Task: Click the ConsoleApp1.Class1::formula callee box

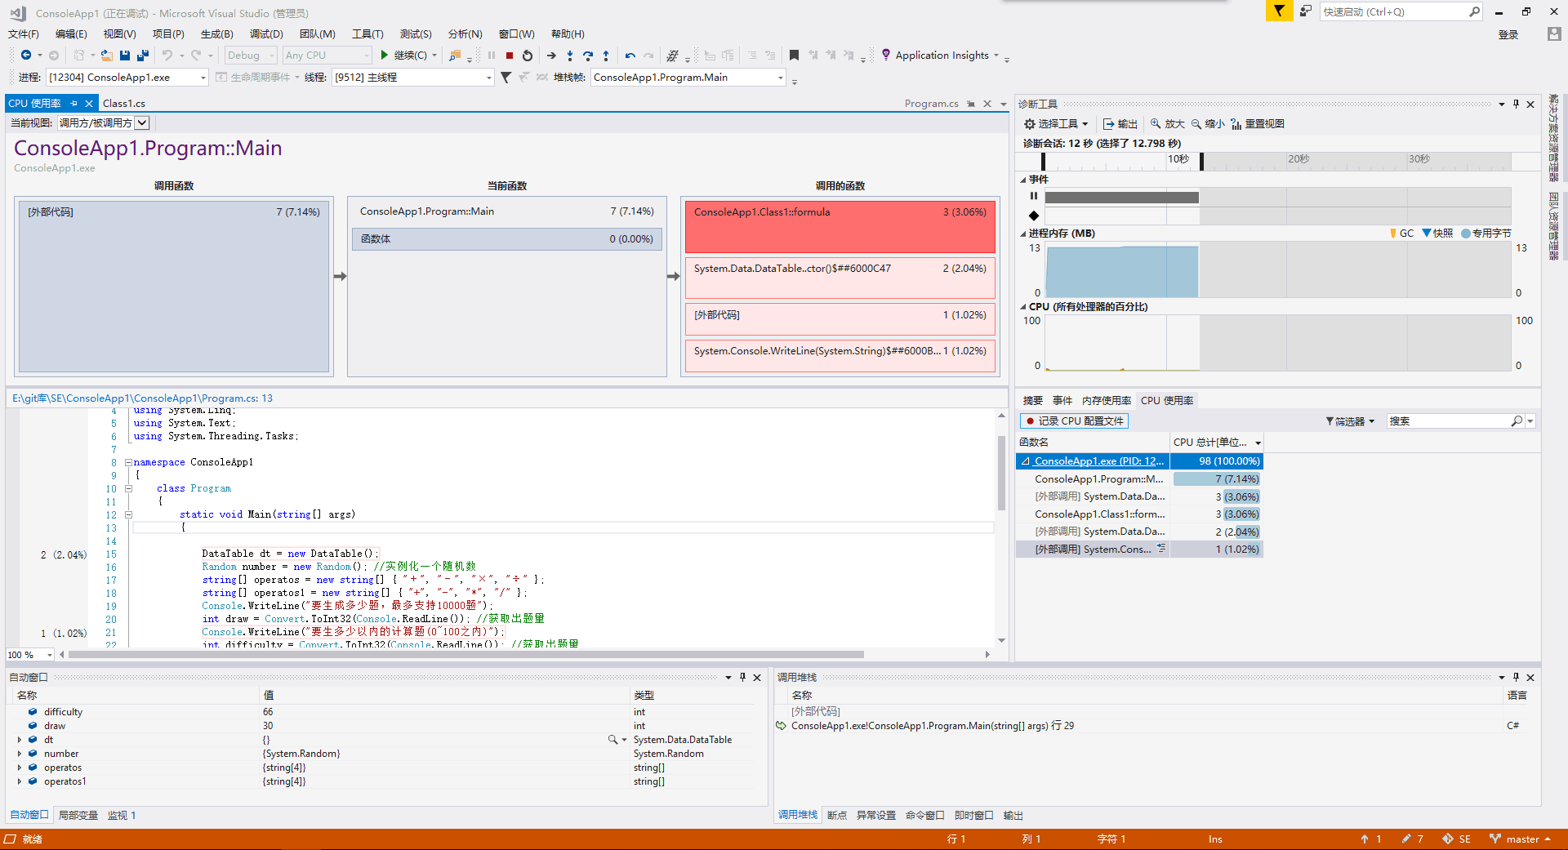Action: (x=840, y=226)
